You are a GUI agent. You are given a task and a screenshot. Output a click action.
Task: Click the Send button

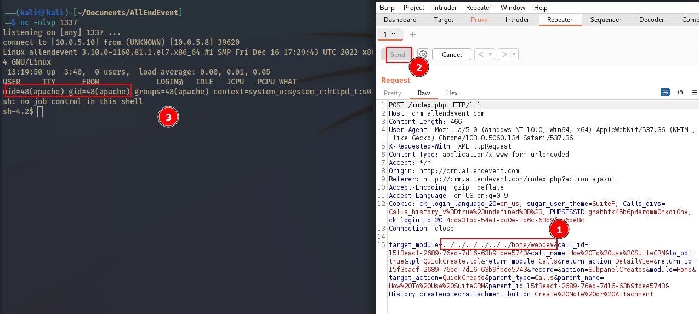point(397,54)
